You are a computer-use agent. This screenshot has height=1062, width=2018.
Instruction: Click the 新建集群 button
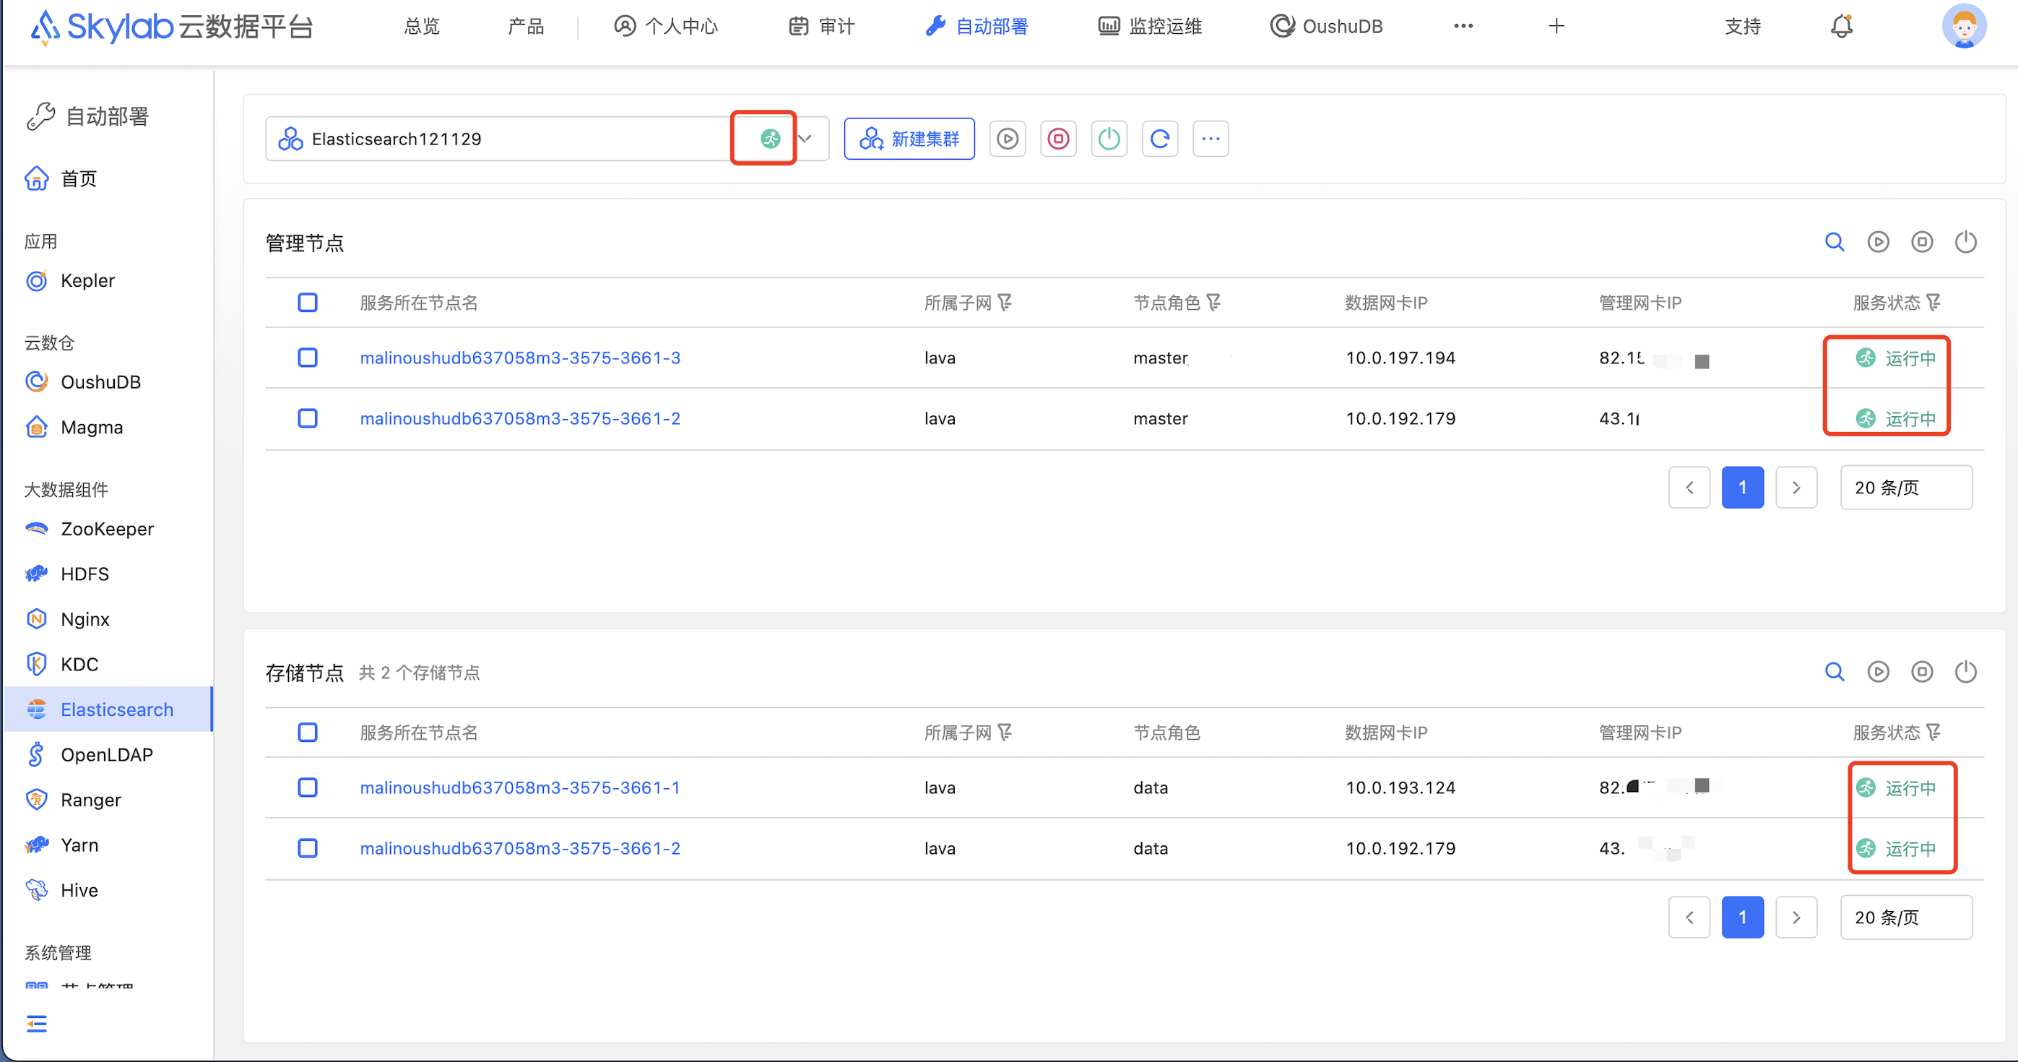pos(909,139)
